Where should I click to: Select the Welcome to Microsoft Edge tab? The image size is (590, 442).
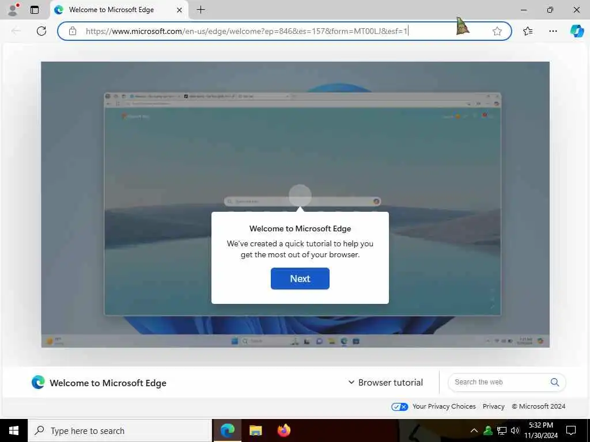point(119,10)
